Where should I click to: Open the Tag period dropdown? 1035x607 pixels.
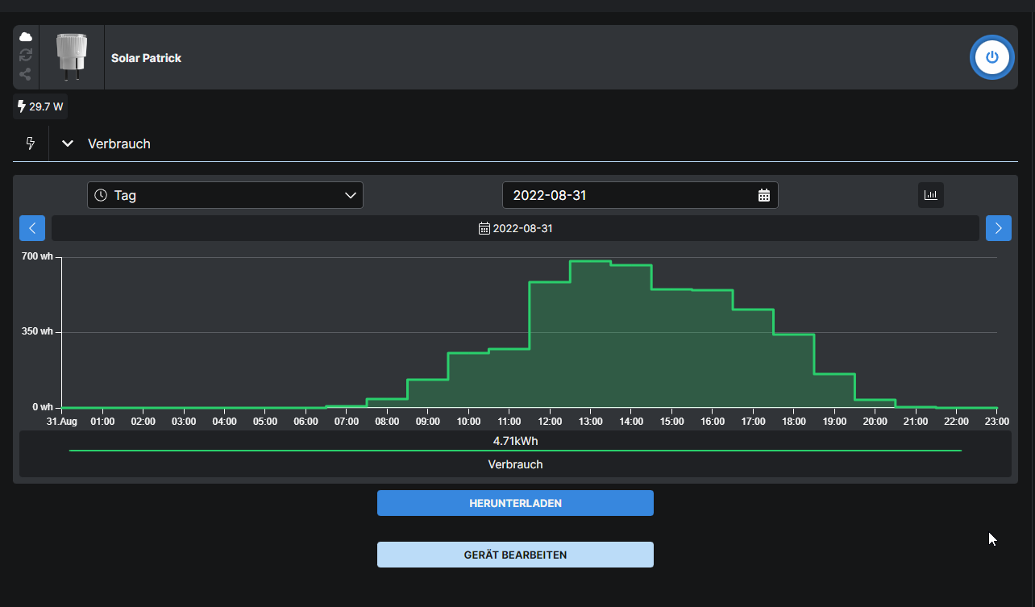tap(225, 195)
